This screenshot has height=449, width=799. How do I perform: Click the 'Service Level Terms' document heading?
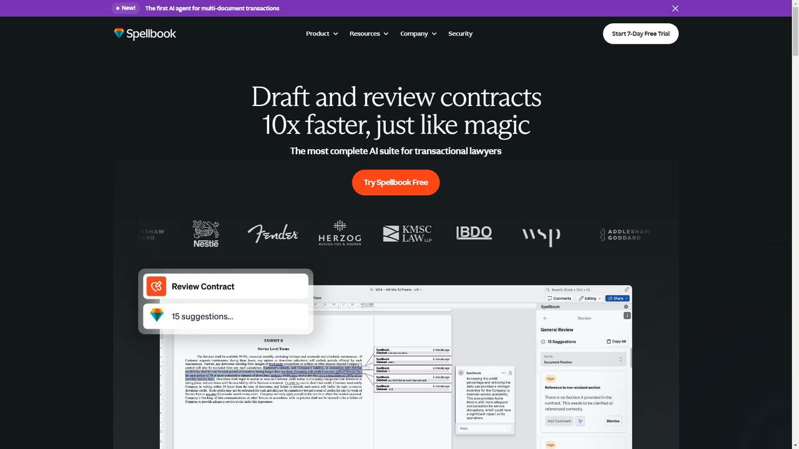pos(273,349)
